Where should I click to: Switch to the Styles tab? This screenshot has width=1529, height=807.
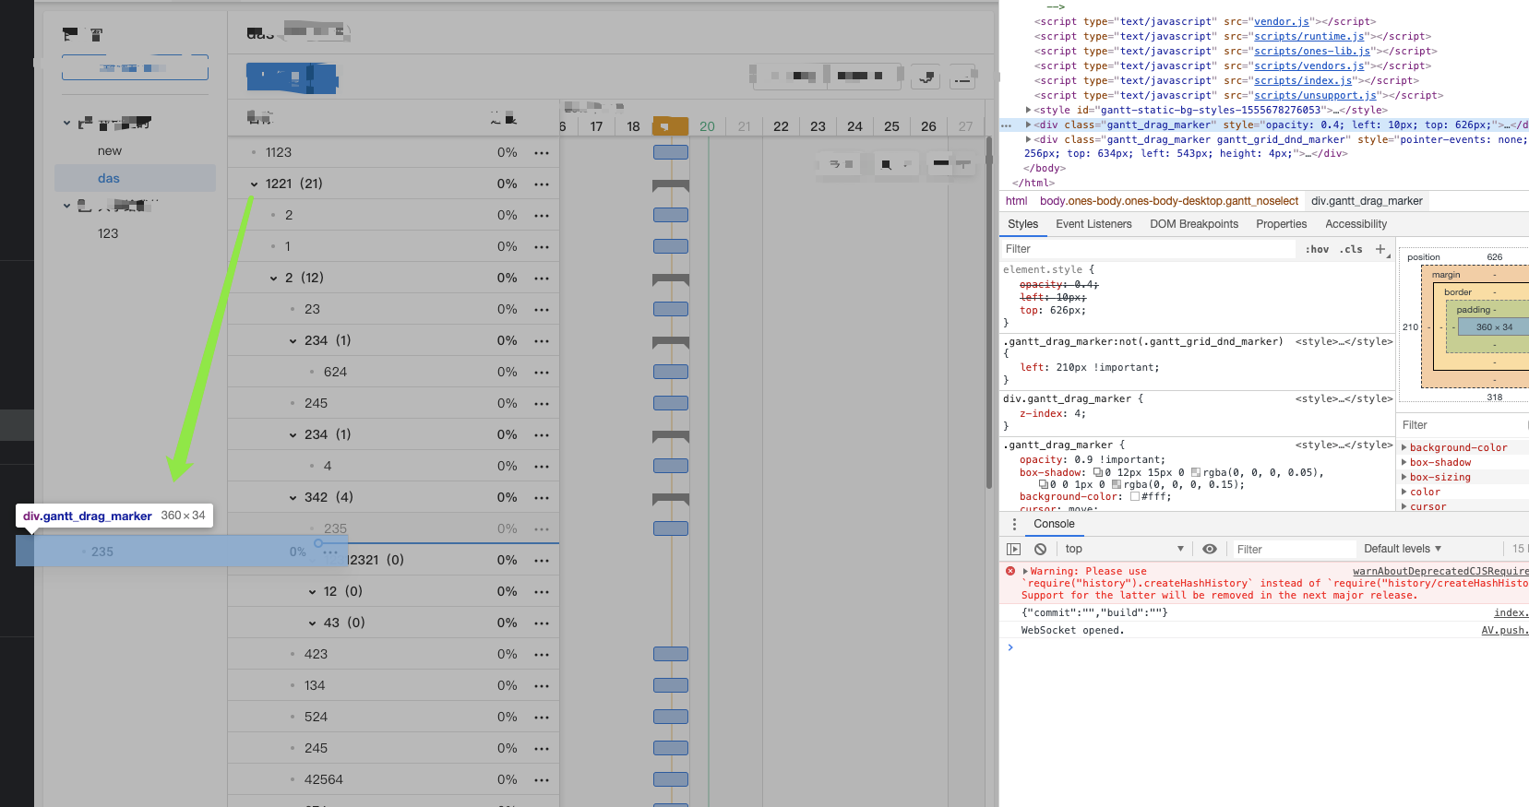[1022, 224]
